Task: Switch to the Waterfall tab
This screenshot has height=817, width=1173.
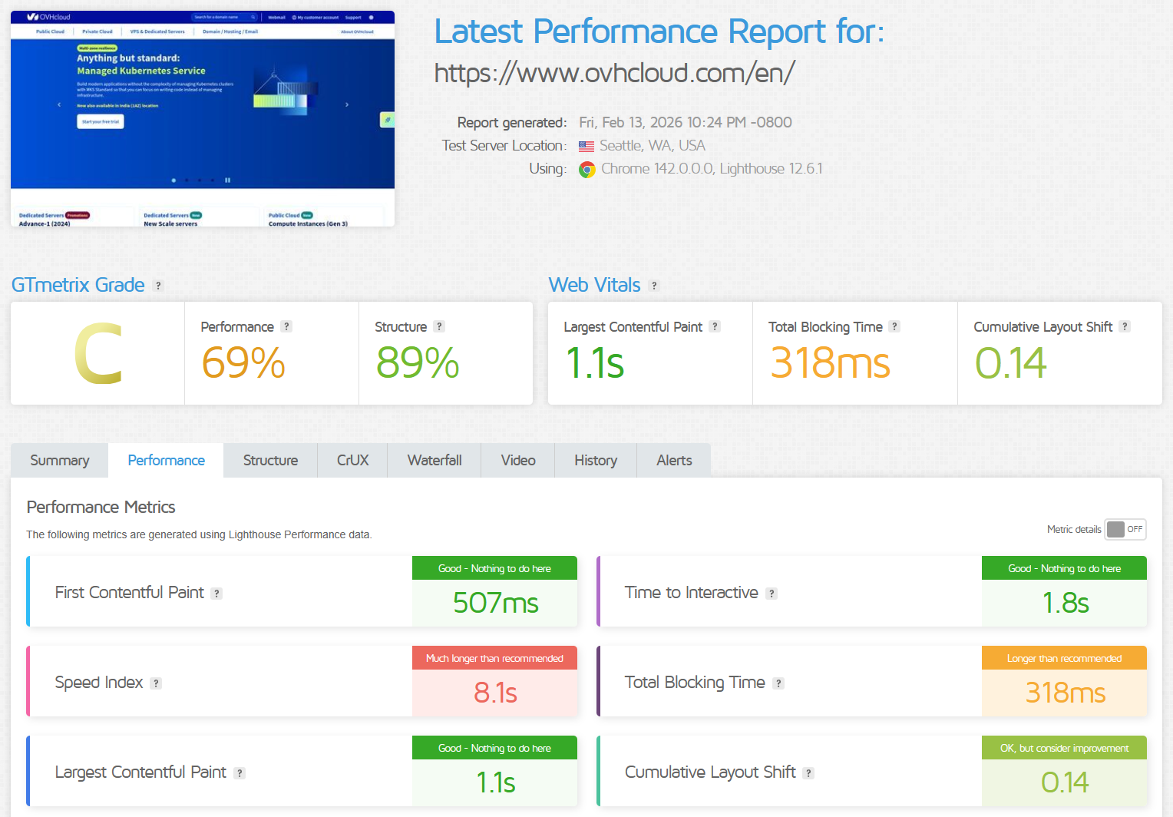Action: [x=434, y=460]
